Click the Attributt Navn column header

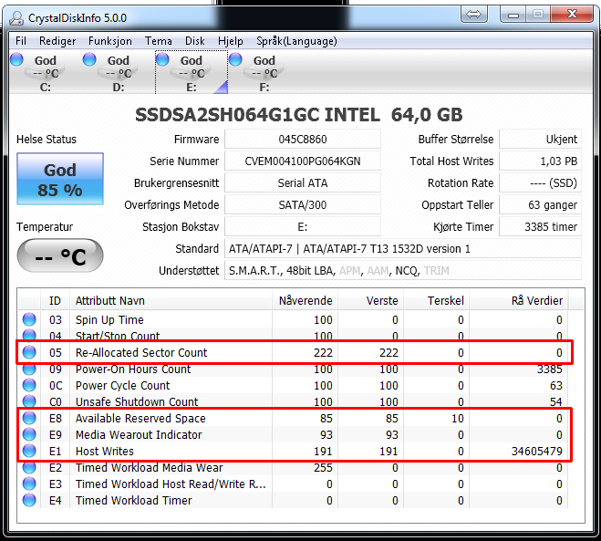(171, 300)
